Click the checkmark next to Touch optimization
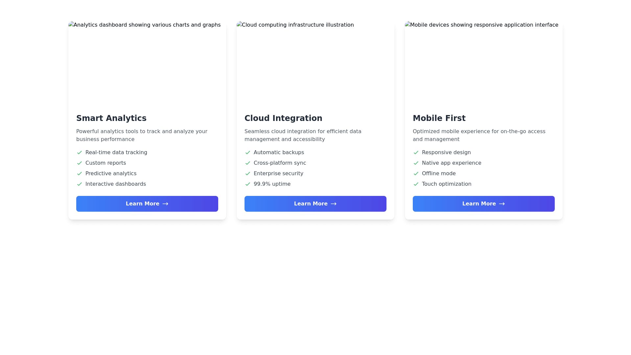The width and height of the screenshot is (631, 355). pyautogui.click(x=416, y=184)
